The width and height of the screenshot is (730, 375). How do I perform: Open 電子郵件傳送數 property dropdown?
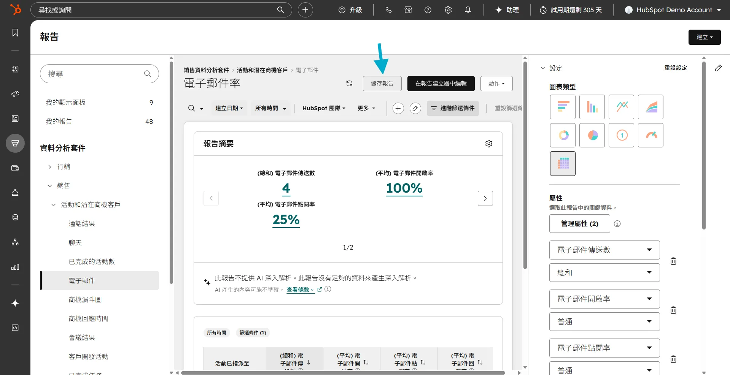click(x=604, y=250)
